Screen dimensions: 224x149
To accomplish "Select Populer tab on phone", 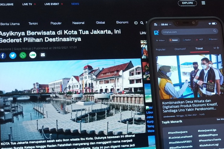I will 160,49.
